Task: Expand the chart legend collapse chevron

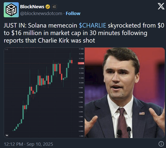Action: pos(6,50)
